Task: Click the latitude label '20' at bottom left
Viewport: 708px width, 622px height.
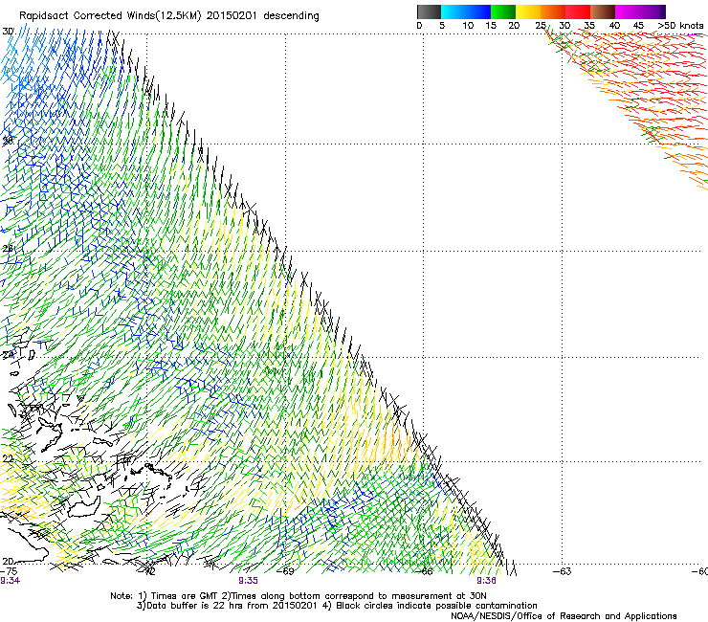Action: coord(8,561)
